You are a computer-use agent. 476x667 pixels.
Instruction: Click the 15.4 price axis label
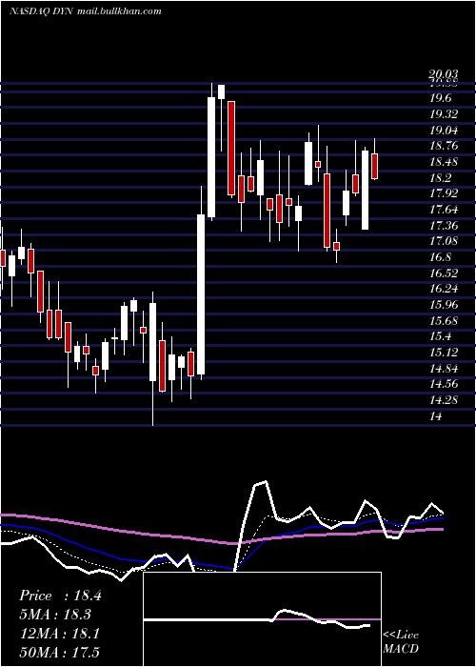440,336
